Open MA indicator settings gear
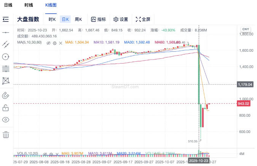This screenshot has height=166, width=257. tap(54, 43)
